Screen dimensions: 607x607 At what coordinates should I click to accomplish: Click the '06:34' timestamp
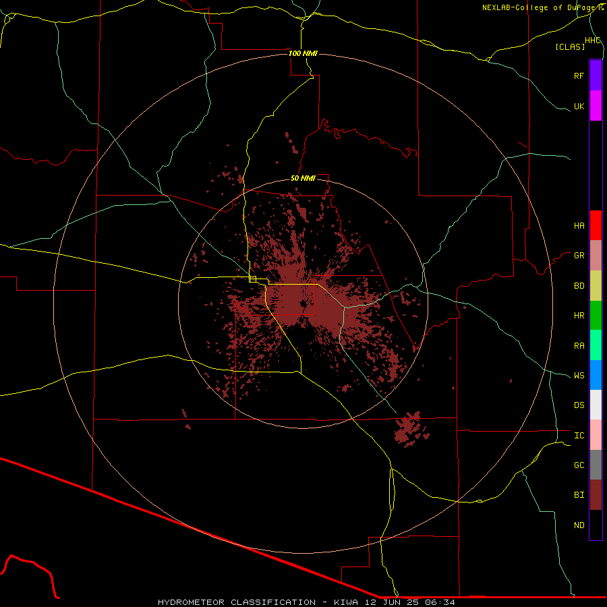click(440, 602)
